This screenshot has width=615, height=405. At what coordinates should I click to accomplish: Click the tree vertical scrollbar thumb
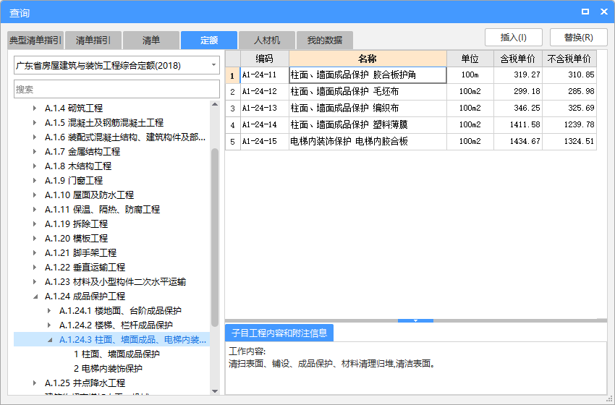pyautogui.click(x=215, y=237)
